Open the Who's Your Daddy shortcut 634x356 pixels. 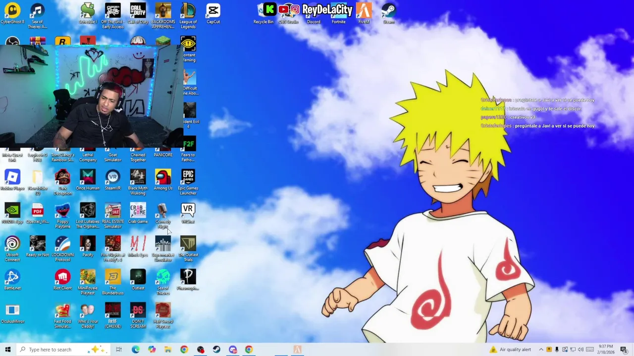(x=88, y=315)
